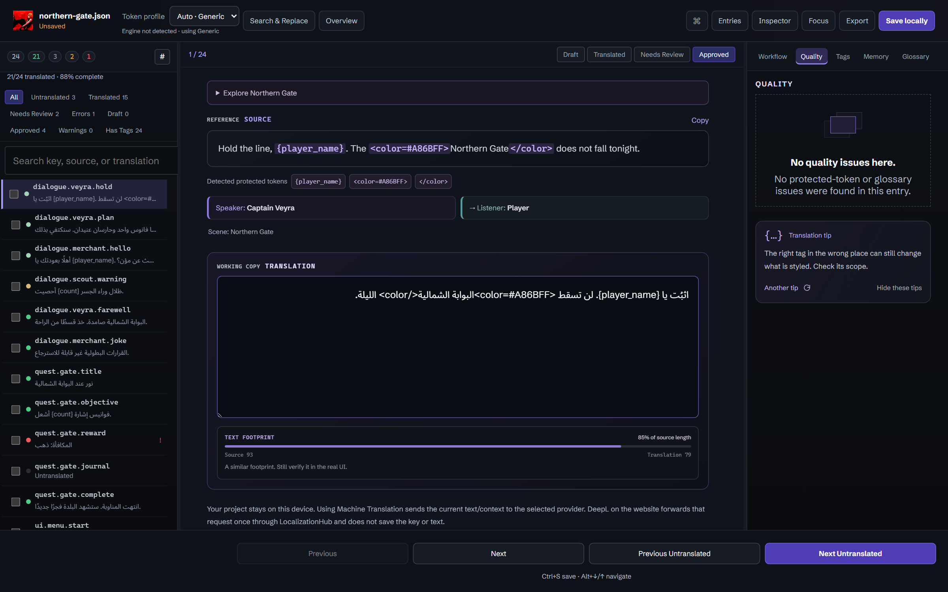Click the Export button
Screen dimensions: 948x592
point(857,21)
